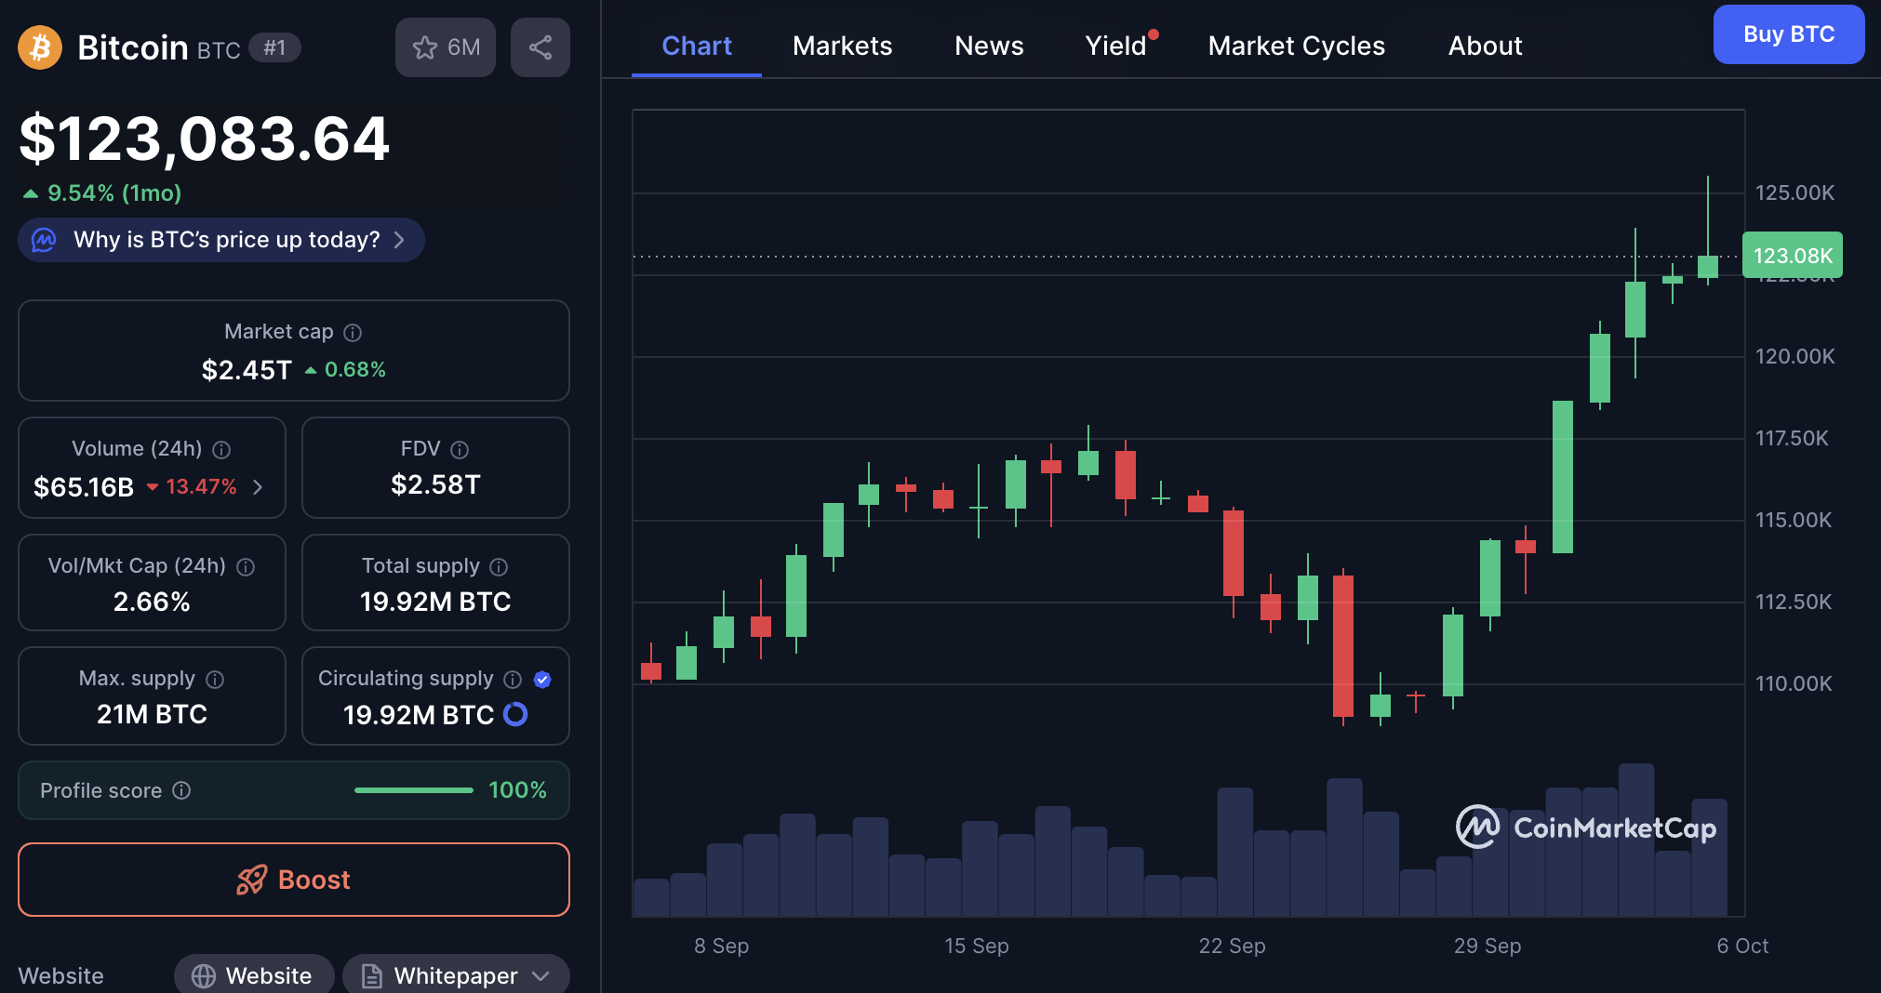Click the Max. supply info icon
Image resolution: width=1881 pixels, height=993 pixels.
coord(215,680)
